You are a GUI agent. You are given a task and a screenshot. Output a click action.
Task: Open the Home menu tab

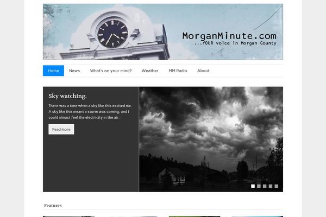pos(53,71)
